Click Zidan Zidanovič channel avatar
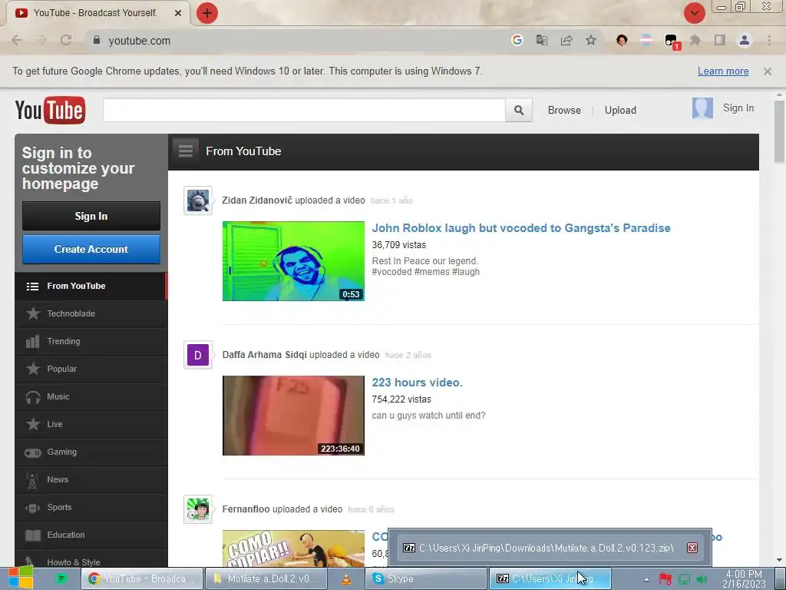The height and width of the screenshot is (590, 786). (198, 201)
